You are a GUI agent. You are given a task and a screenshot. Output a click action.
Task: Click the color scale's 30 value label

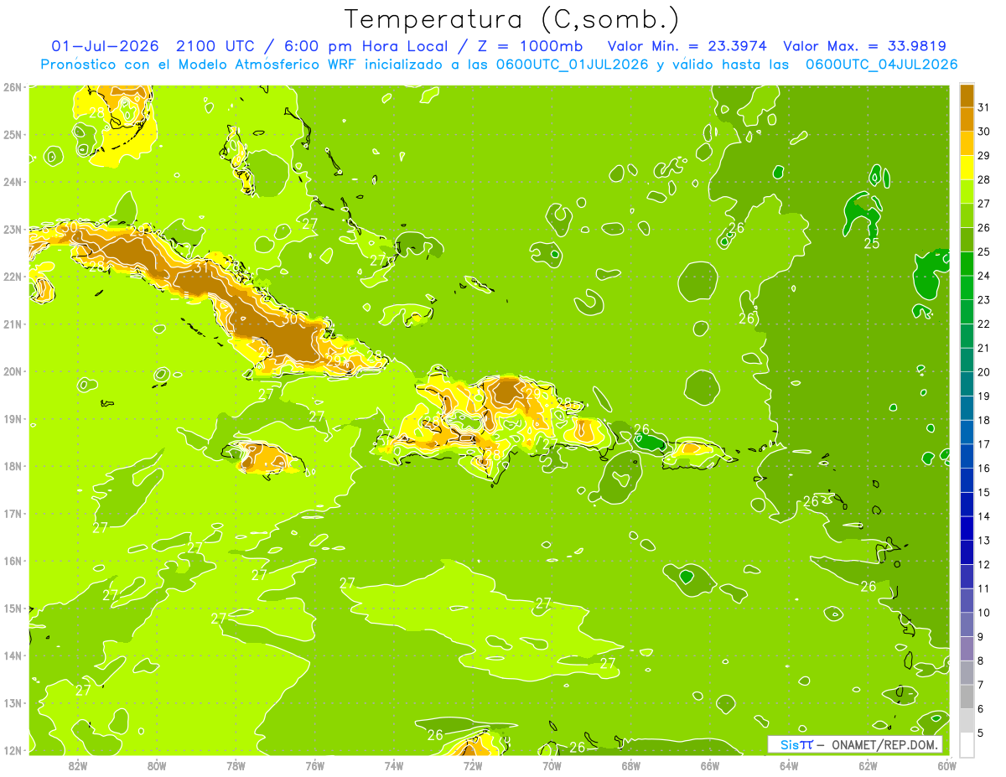[984, 131]
